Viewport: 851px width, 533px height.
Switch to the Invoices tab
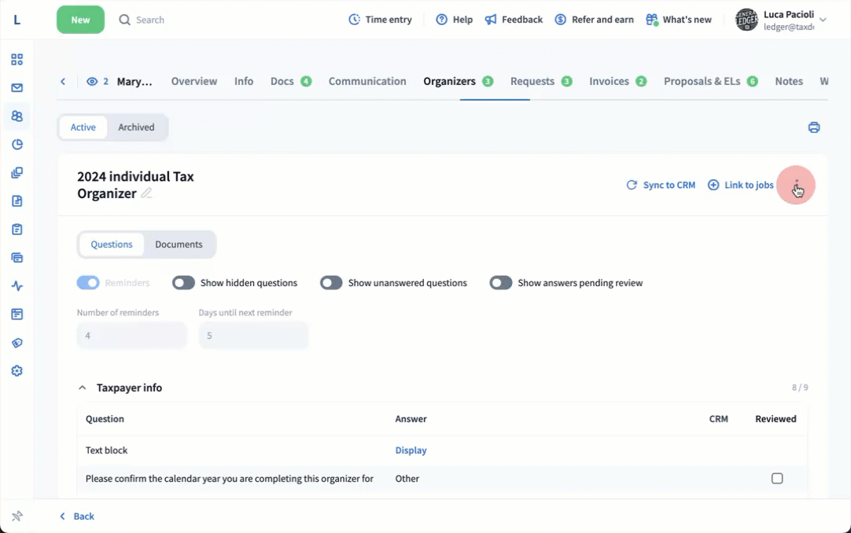(610, 81)
